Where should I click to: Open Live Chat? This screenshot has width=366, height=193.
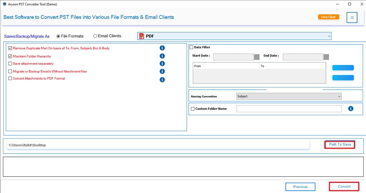[328, 17]
